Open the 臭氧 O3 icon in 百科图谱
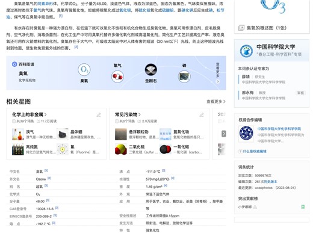Viewport: 313px width, 233px height. click(84, 70)
